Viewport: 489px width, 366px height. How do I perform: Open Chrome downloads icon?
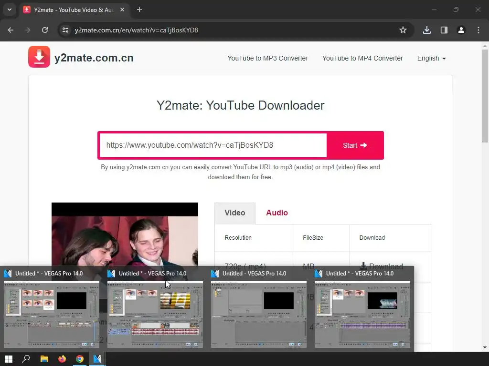[x=427, y=30]
